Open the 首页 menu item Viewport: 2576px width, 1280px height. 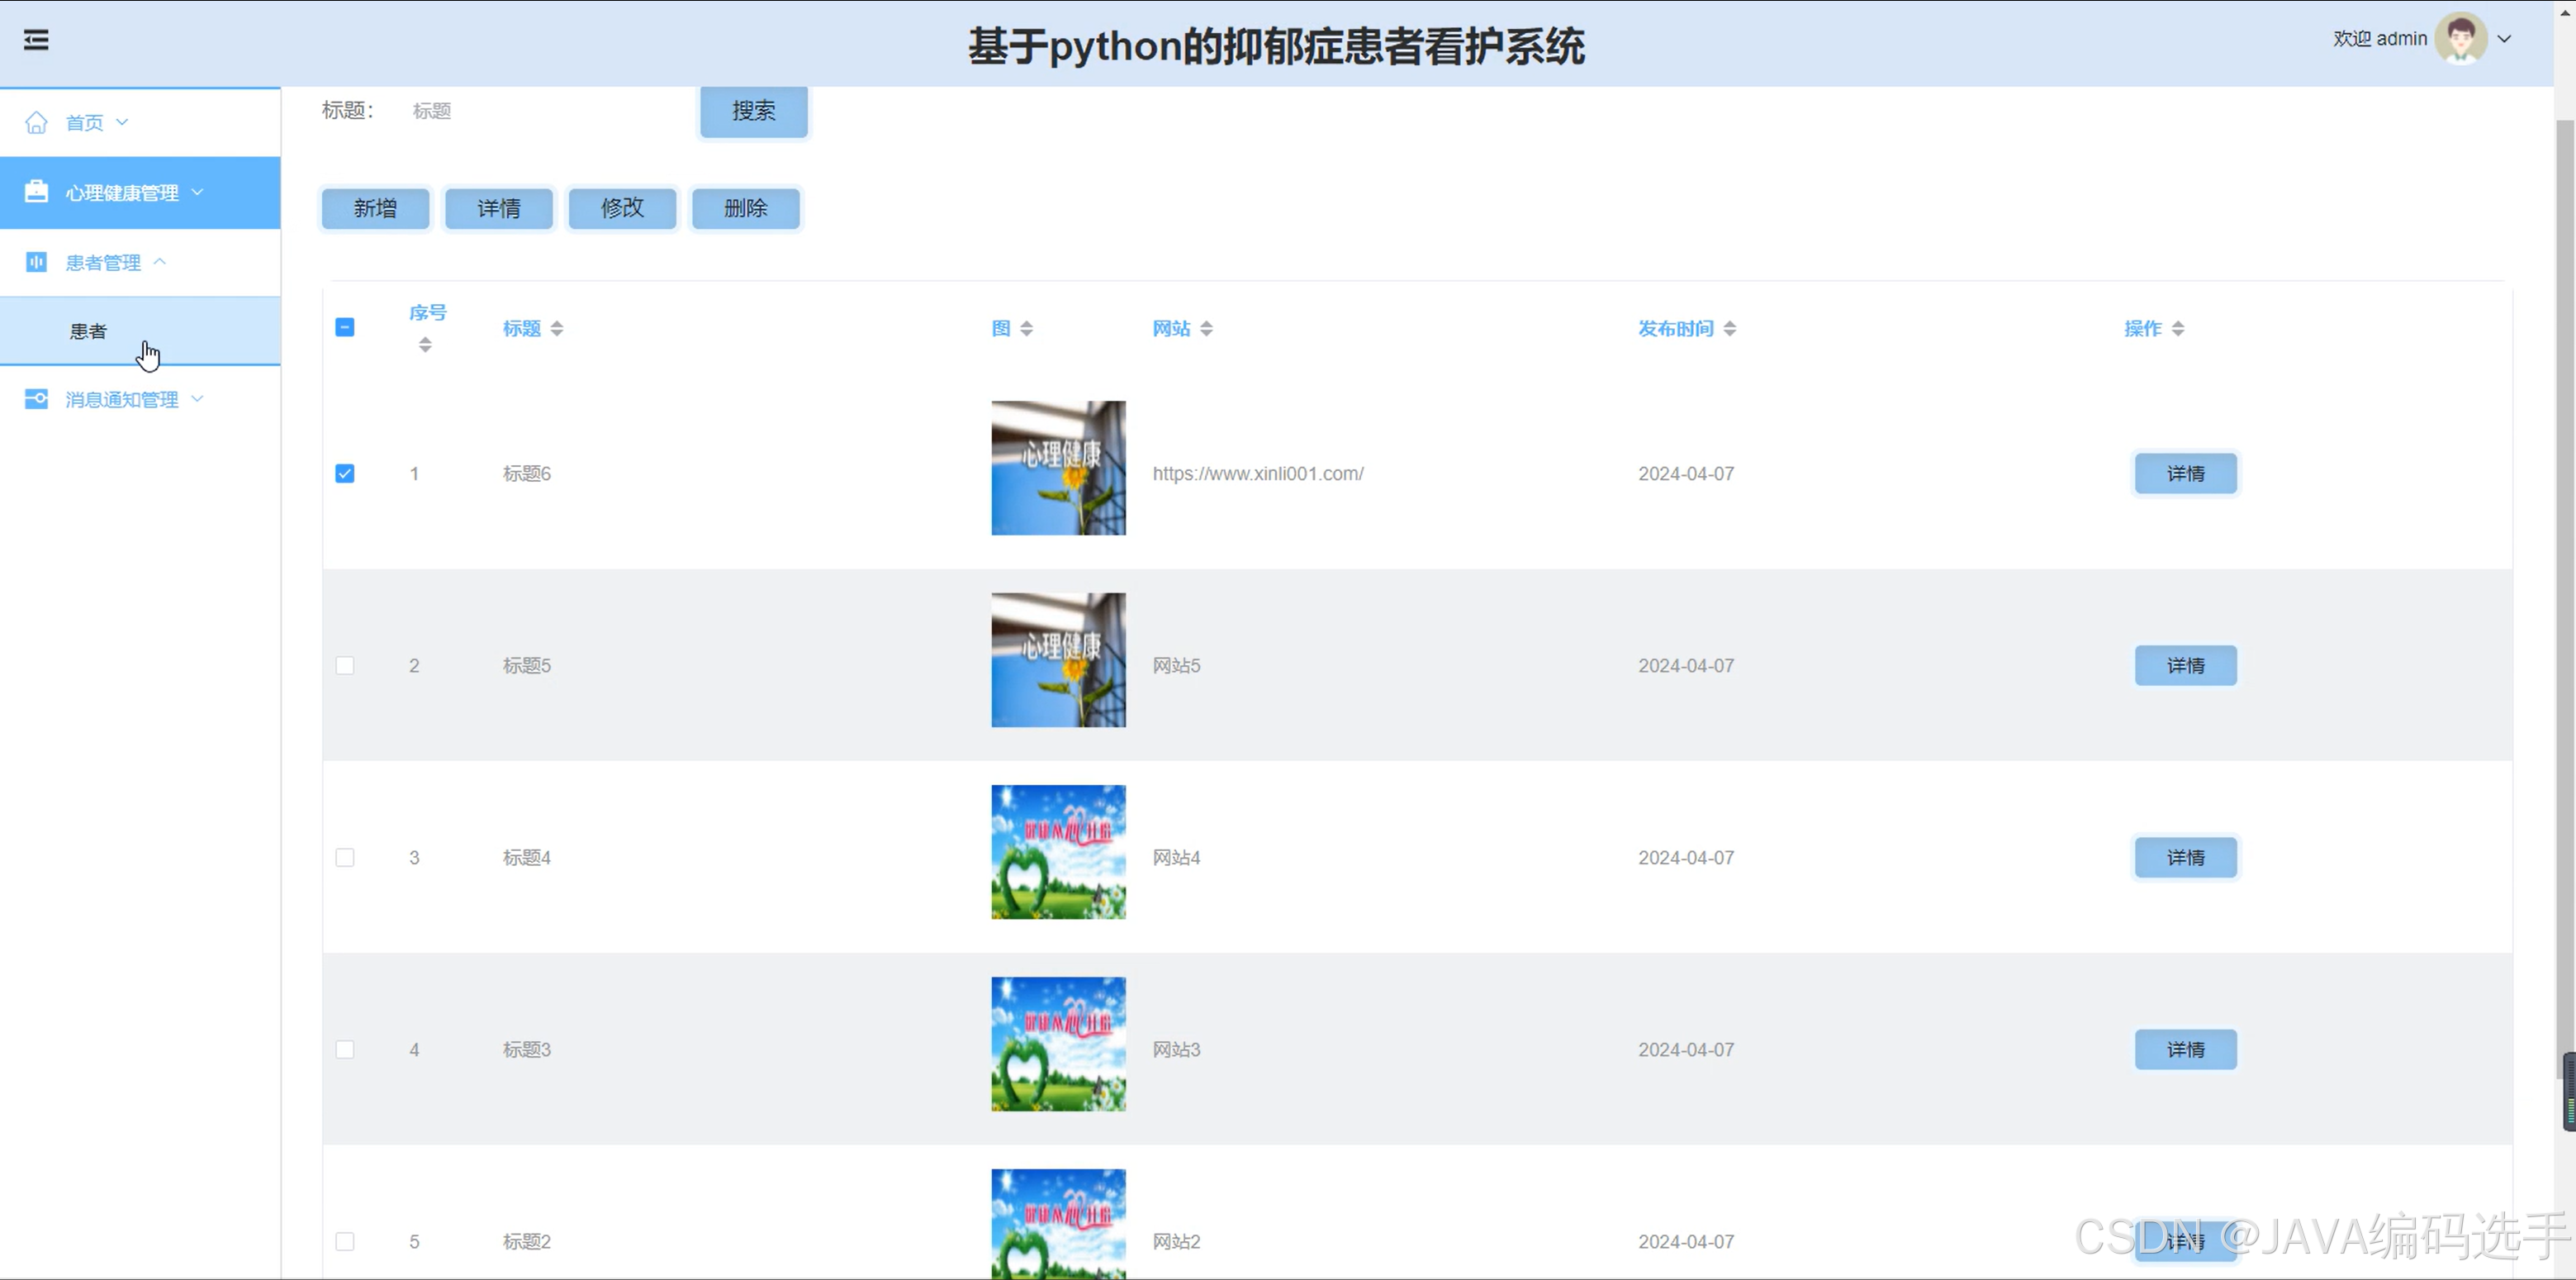(x=84, y=122)
